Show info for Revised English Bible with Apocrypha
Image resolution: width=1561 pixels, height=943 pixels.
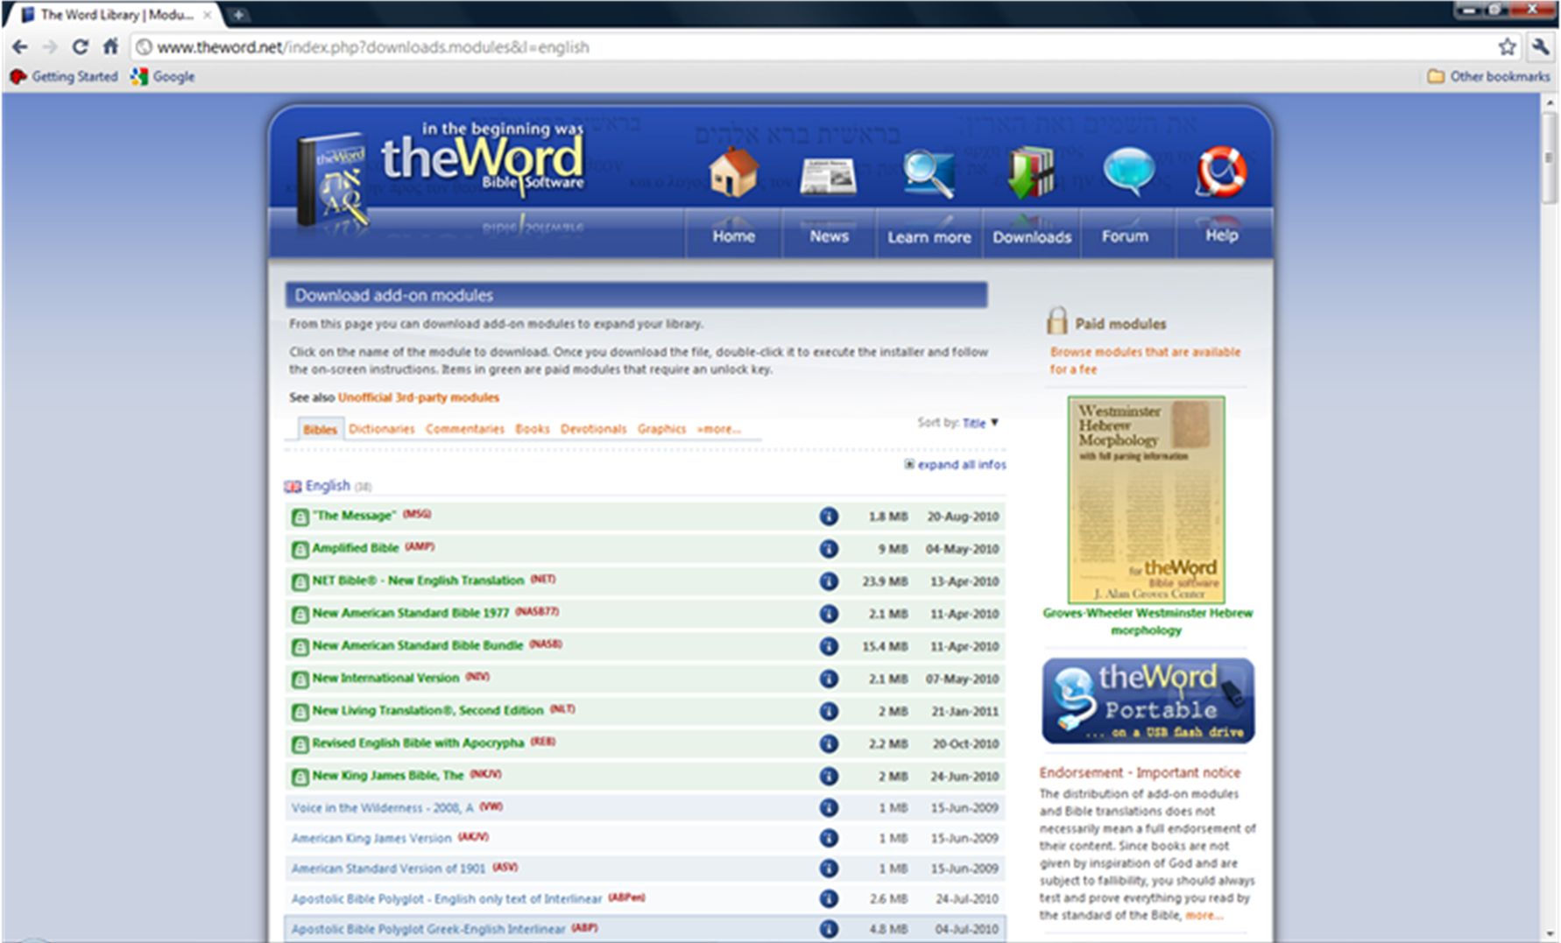(829, 743)
